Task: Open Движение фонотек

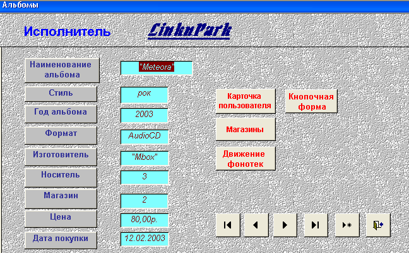Action: pyautogui.click(x=246, y=159)
